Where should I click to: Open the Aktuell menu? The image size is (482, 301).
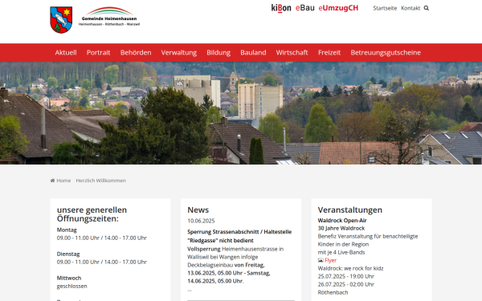point(66,52)
